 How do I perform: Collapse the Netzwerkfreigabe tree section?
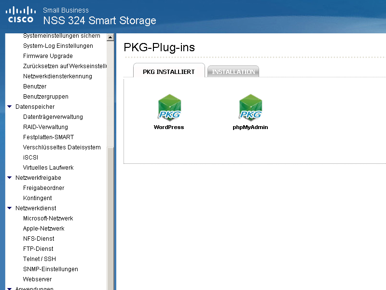(x=10, y=178)
